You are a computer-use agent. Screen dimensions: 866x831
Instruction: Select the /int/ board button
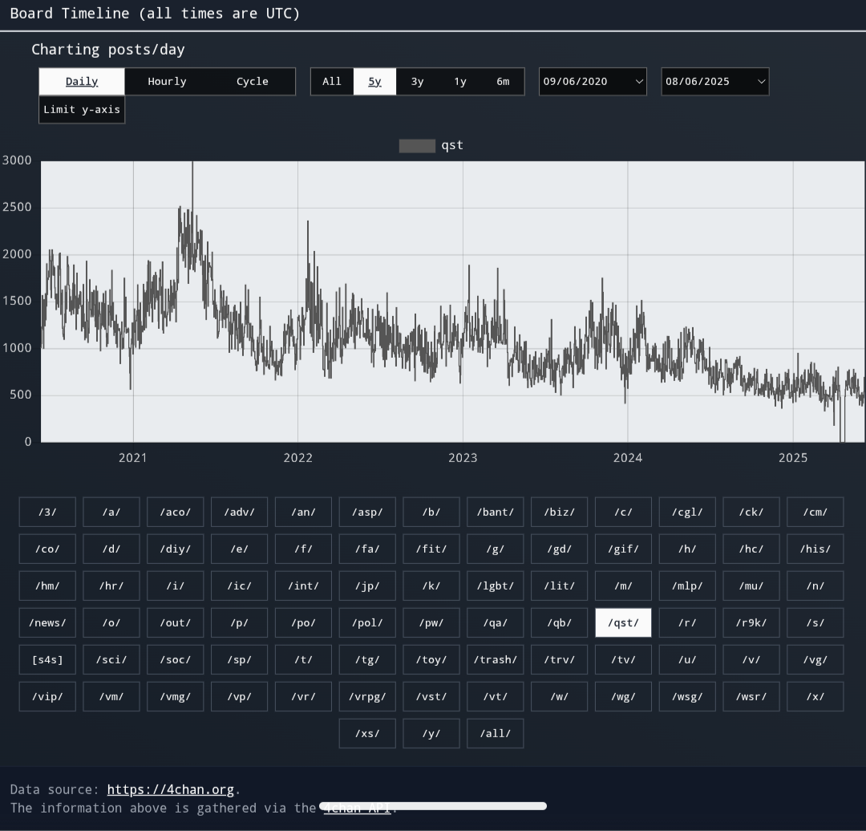tap(303, 586)
